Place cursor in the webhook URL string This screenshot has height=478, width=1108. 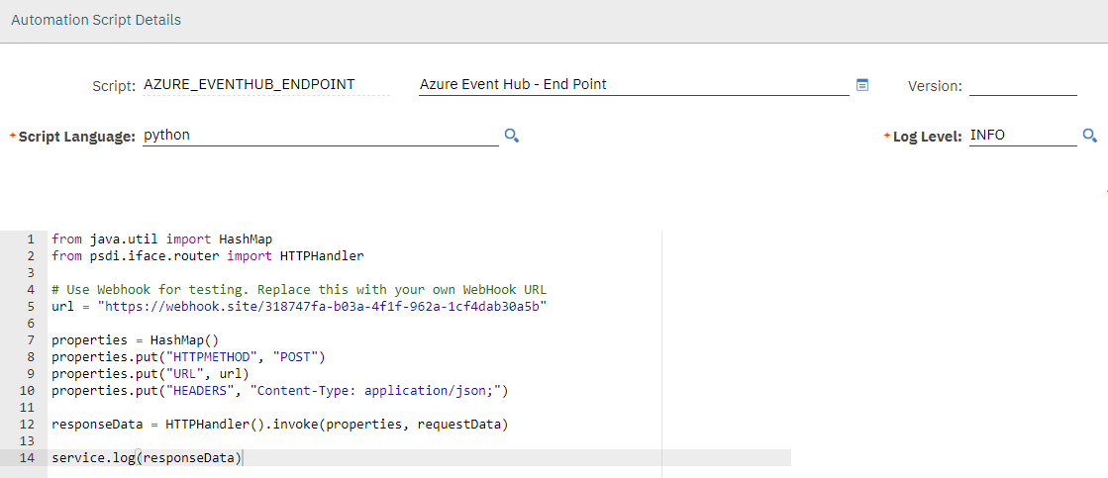pyautogui.click(x=323, y=307)
